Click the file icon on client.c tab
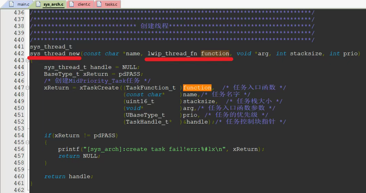The image size is (366, 193). [x=72, y=4]
